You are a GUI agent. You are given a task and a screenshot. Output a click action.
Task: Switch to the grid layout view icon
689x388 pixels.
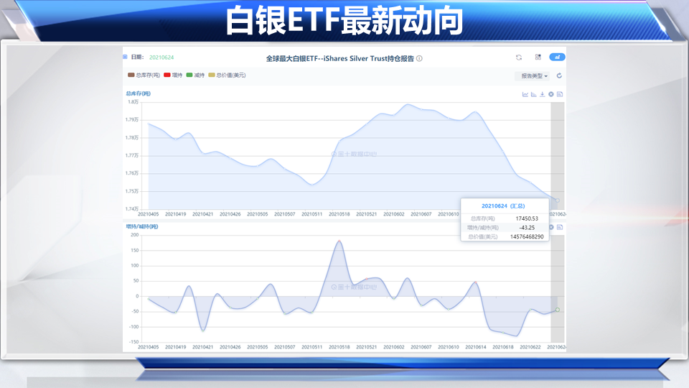(538, 57)
